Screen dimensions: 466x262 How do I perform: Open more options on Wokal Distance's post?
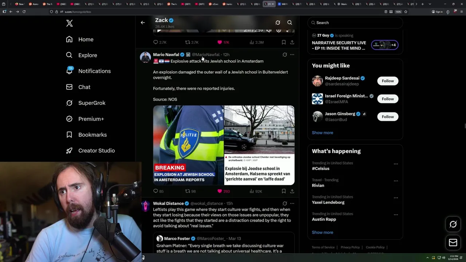(x=292, y=203)
